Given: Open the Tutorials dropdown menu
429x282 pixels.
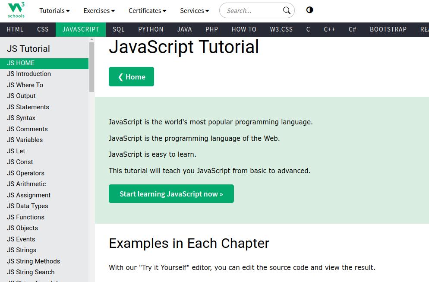Looking at the screenshot, I should 54,11.
